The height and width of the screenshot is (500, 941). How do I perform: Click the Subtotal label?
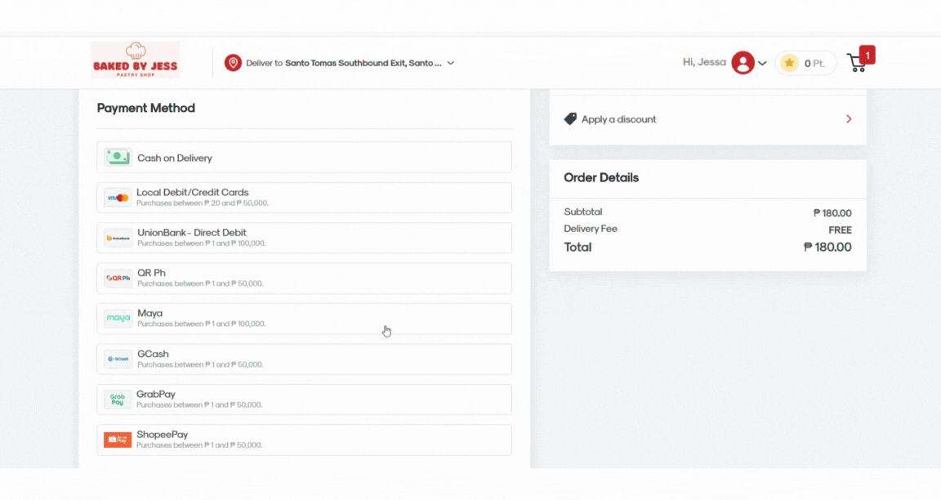pos(582,212)
